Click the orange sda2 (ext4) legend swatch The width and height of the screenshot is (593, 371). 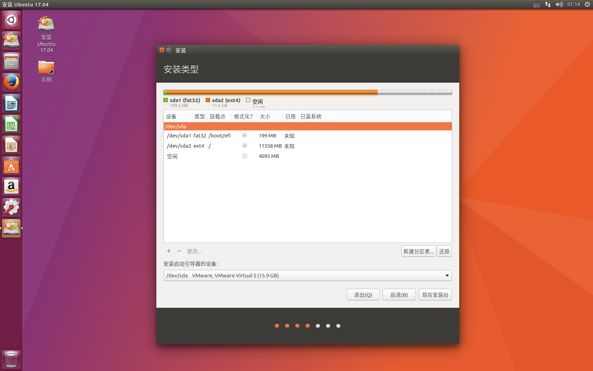pos(208,100)
